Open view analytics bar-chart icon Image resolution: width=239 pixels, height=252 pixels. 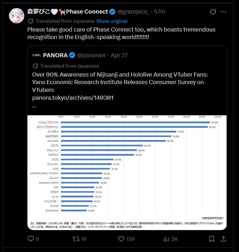[166, 239]
